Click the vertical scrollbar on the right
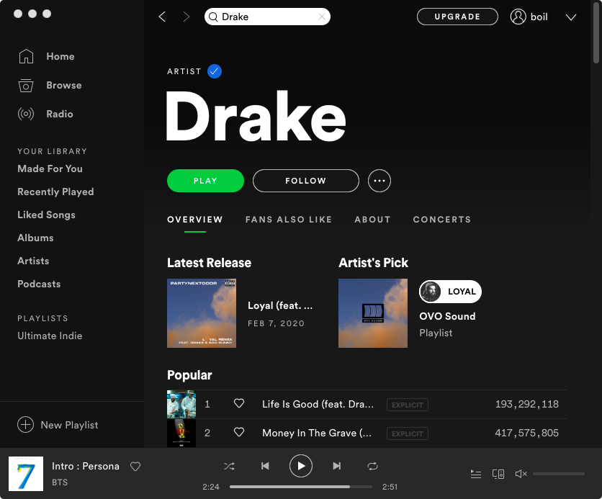This screenshot has width=602, height=499. click(x=596, y=33)
